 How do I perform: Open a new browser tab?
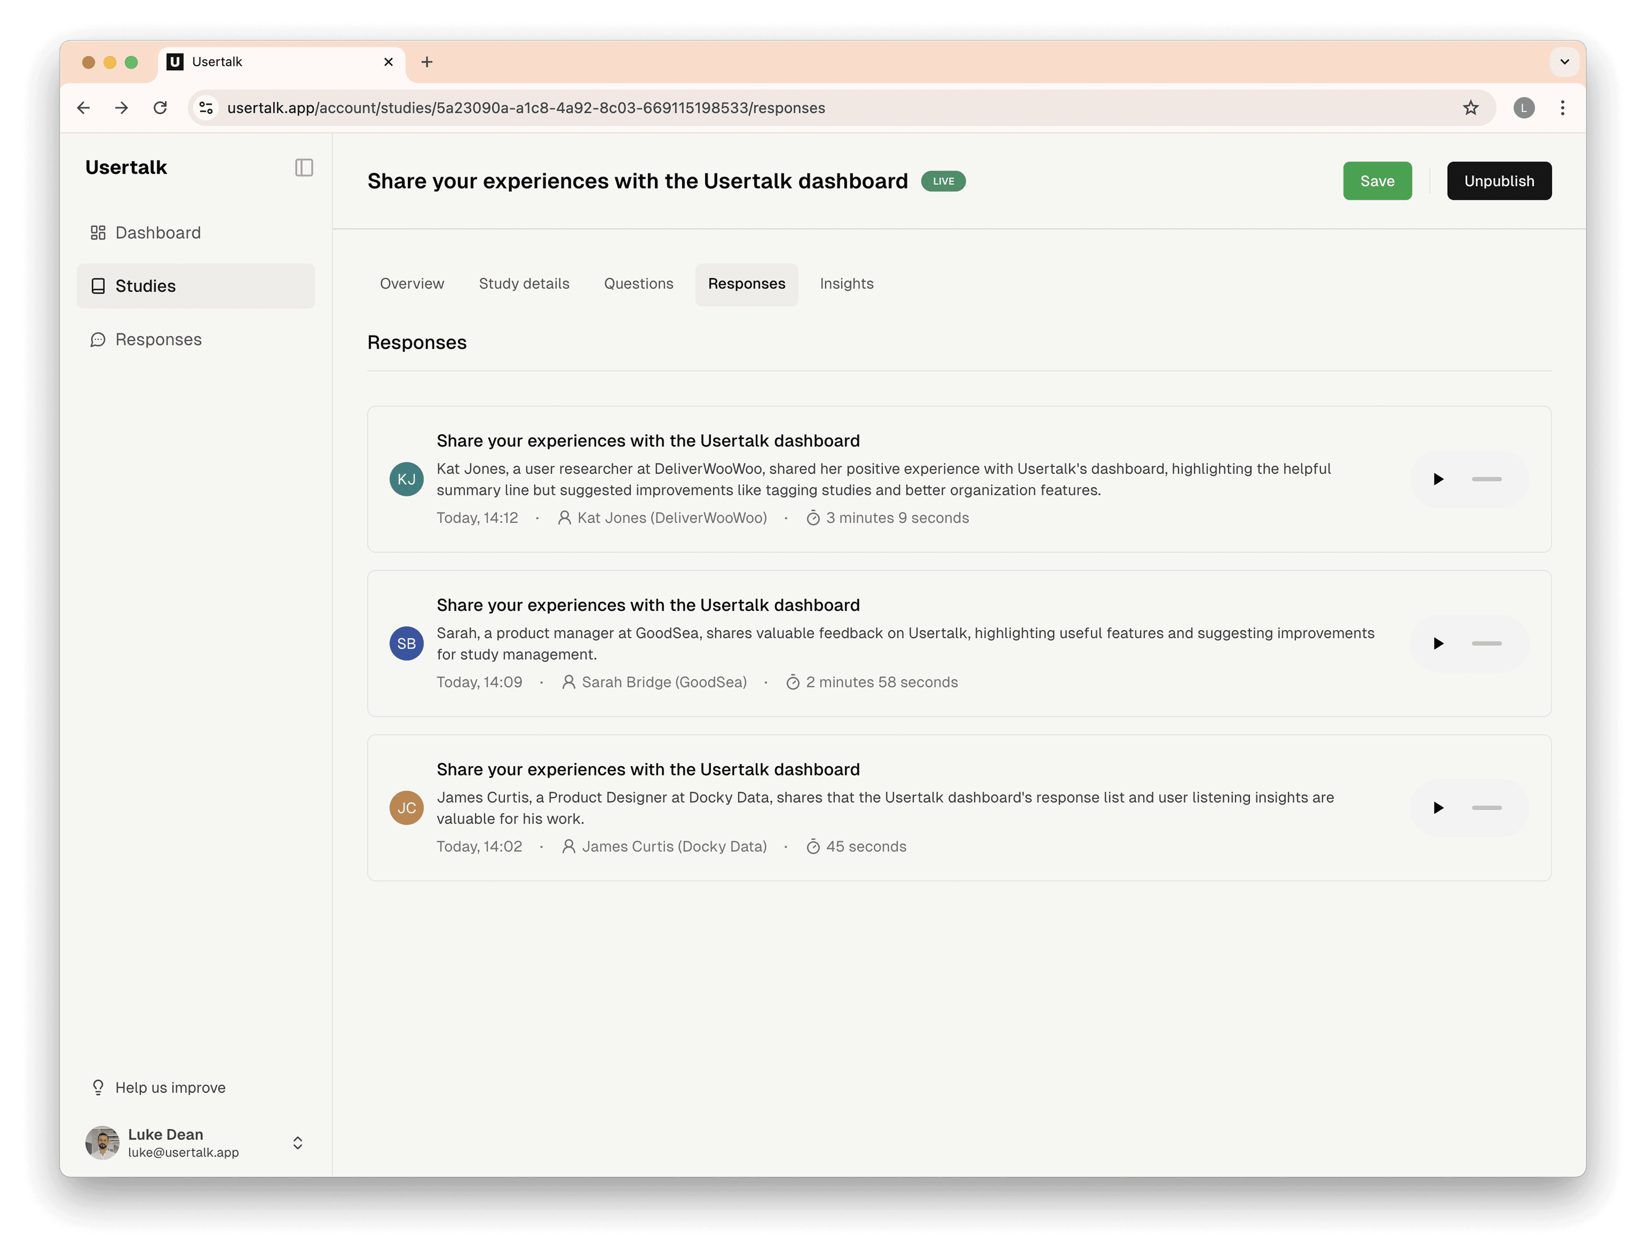coord(427,62)
